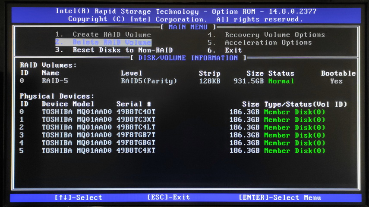Click Member Disk(0) status for serial 49B8TC4KT
Image resolution: width=369 pixels, height=207 pixels.
(294, 151)
